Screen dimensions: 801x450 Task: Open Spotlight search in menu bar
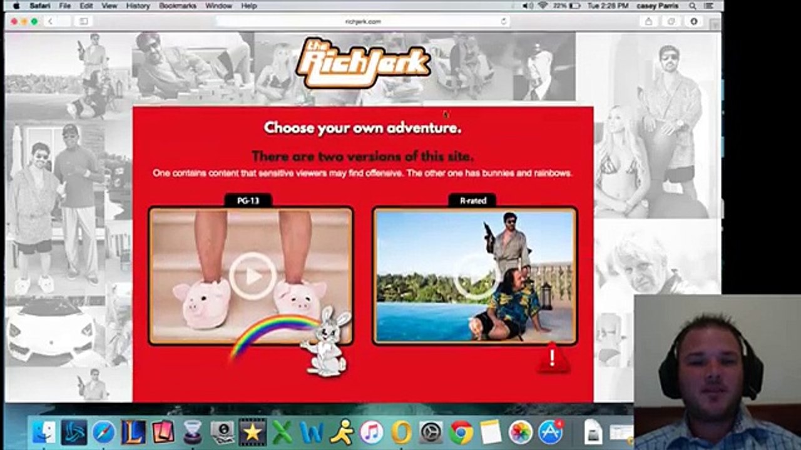coord(693,6)
